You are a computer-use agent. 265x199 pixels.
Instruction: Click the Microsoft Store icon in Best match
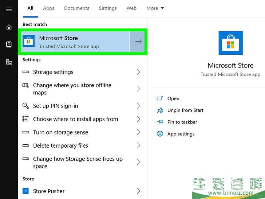pyautogui.click(x=28, y=41)
